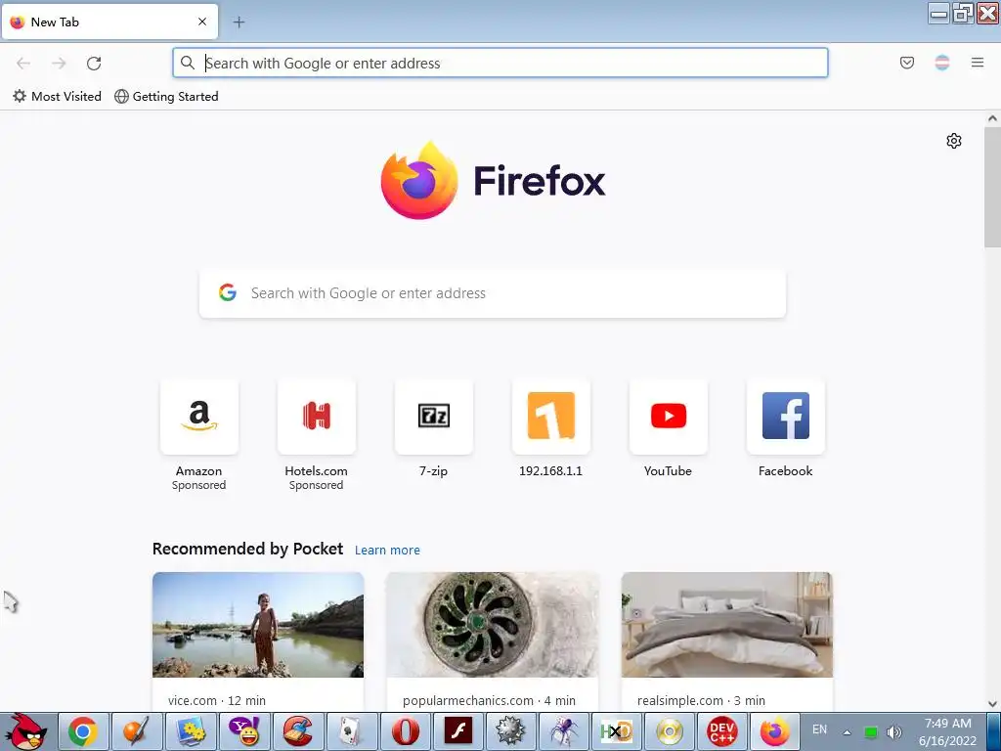Viewport: 1001px width, 751px height.
Task: Open the Amazon sponsored shortcut
Action: pos(199,417)
